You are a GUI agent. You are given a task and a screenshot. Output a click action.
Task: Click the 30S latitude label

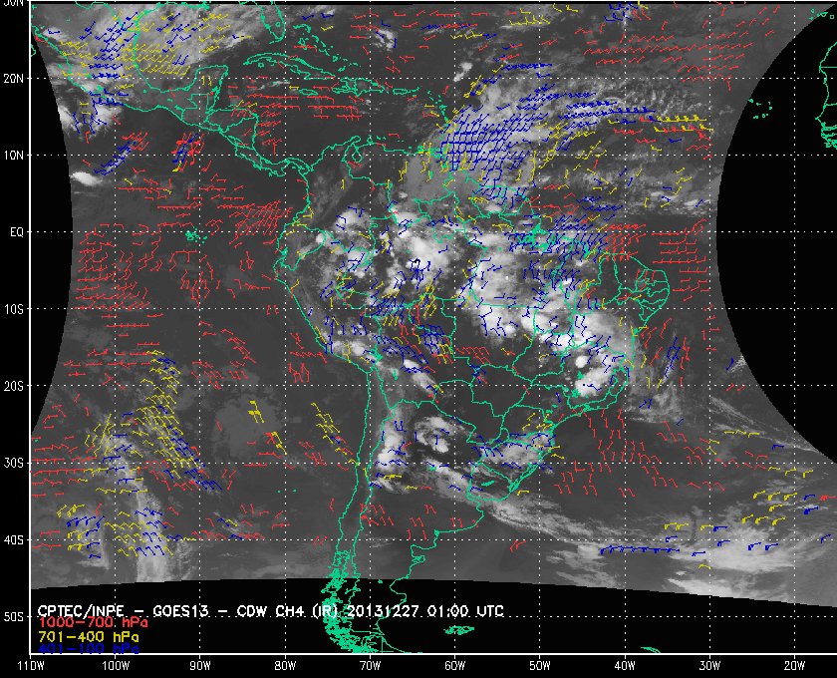pos(13,463)
